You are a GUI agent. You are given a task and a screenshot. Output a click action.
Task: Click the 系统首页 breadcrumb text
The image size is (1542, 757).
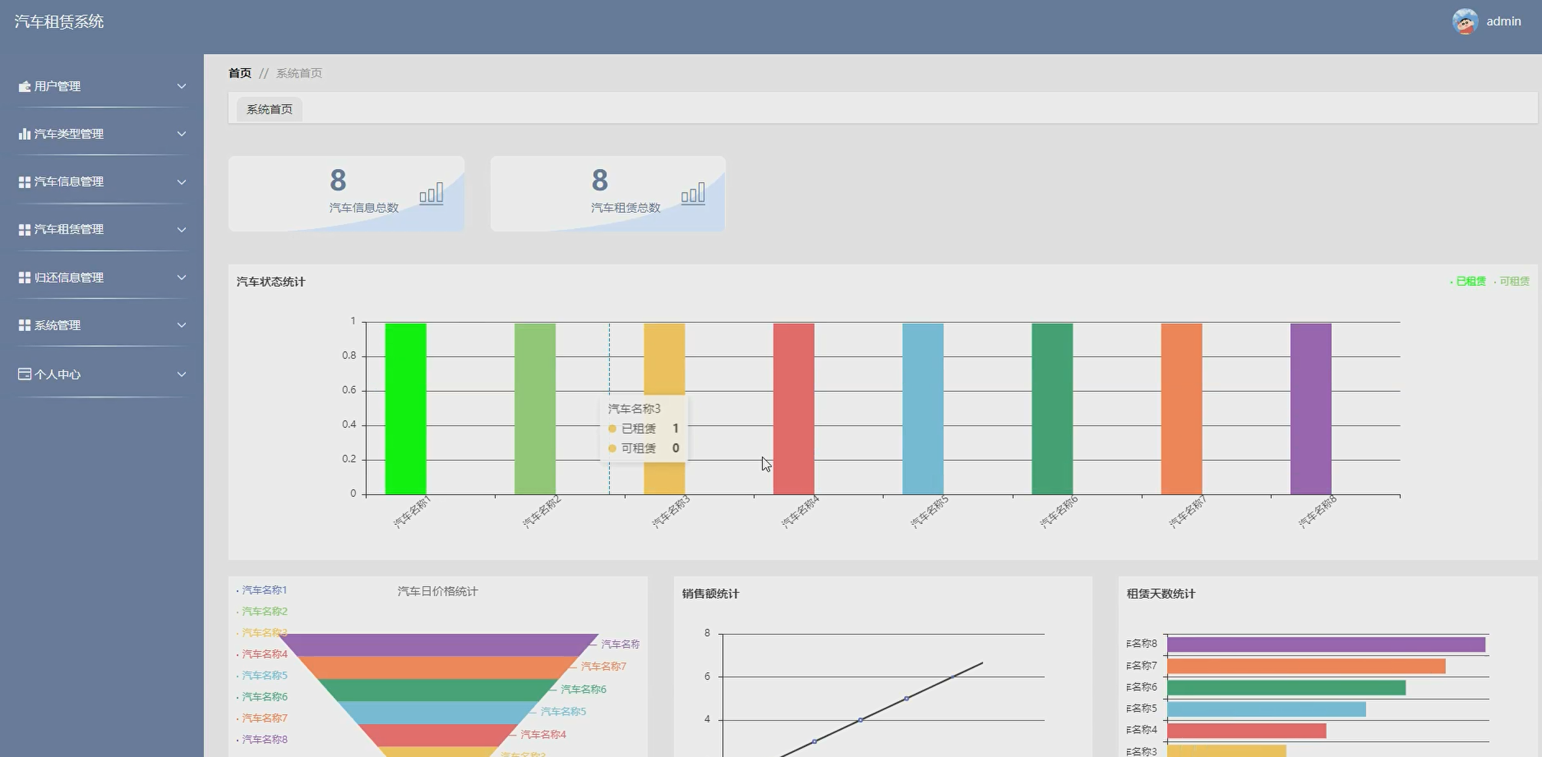point(299,73)
